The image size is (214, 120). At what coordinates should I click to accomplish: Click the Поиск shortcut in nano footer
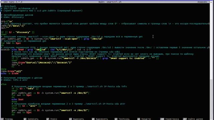[x=52, y=119]
